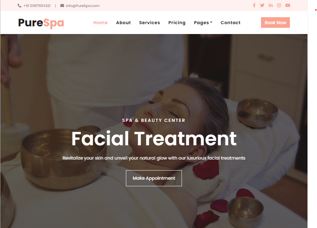This screenshot has height=228, width=317.
Task: Click the +91 0987654321 phone number
Action: click(x=37, y=5)
